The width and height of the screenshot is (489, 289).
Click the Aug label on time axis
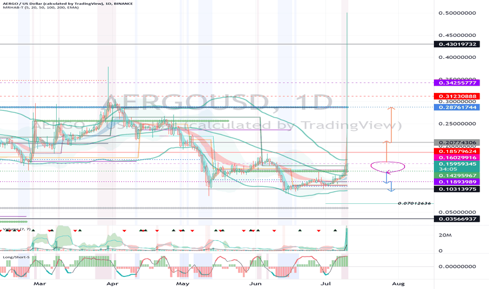pos(398,284)
